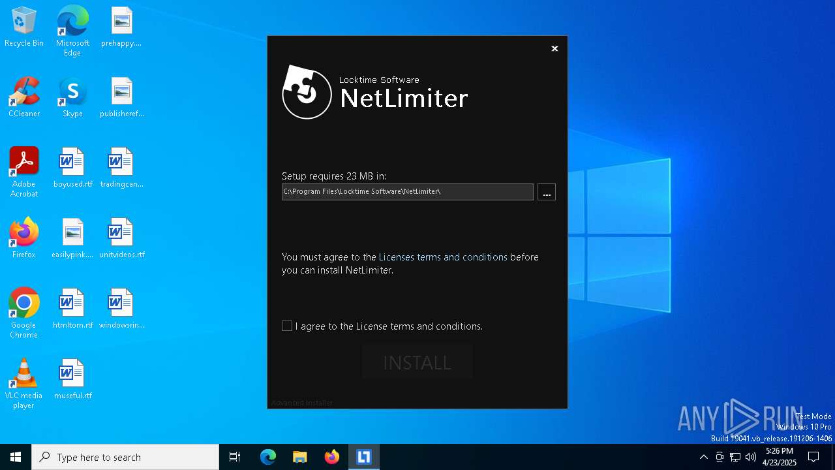Select Skype desktop shortcut
This screenshot has width=835, height=470.
72,98
